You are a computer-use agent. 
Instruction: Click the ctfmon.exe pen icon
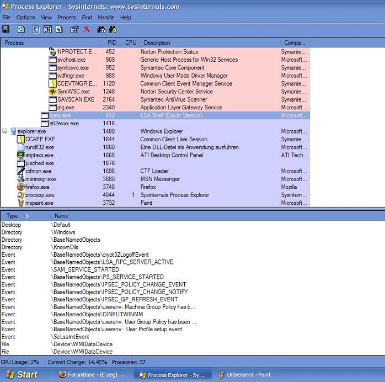click(x=20, y=171)
